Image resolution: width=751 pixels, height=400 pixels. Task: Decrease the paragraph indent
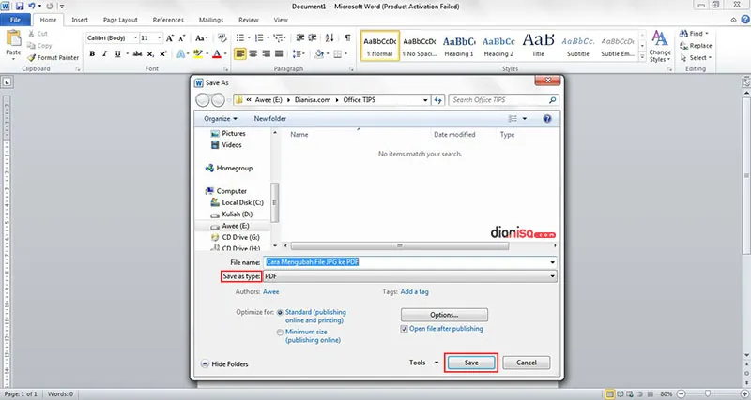pyautogui.click(x=299, y=37)
